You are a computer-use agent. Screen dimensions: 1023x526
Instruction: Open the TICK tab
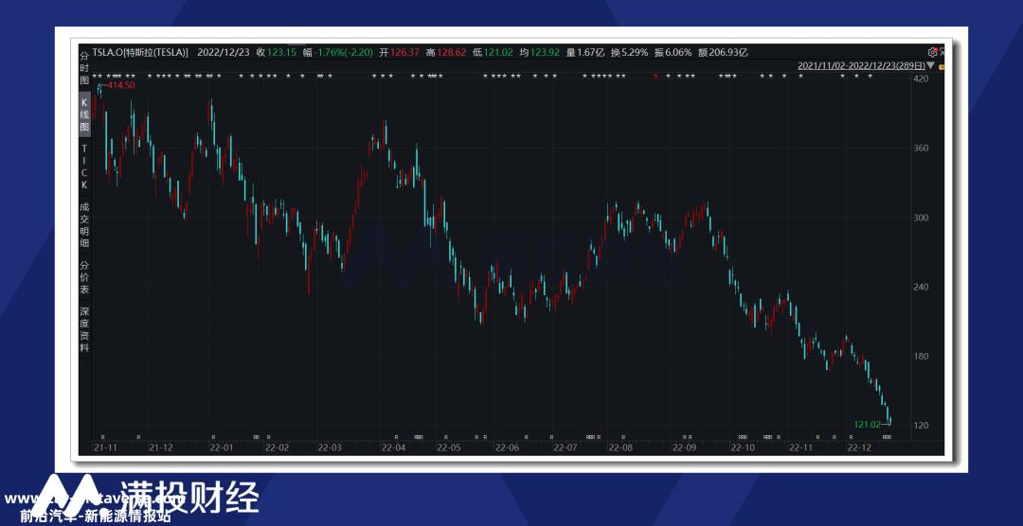tap(84, 167)
